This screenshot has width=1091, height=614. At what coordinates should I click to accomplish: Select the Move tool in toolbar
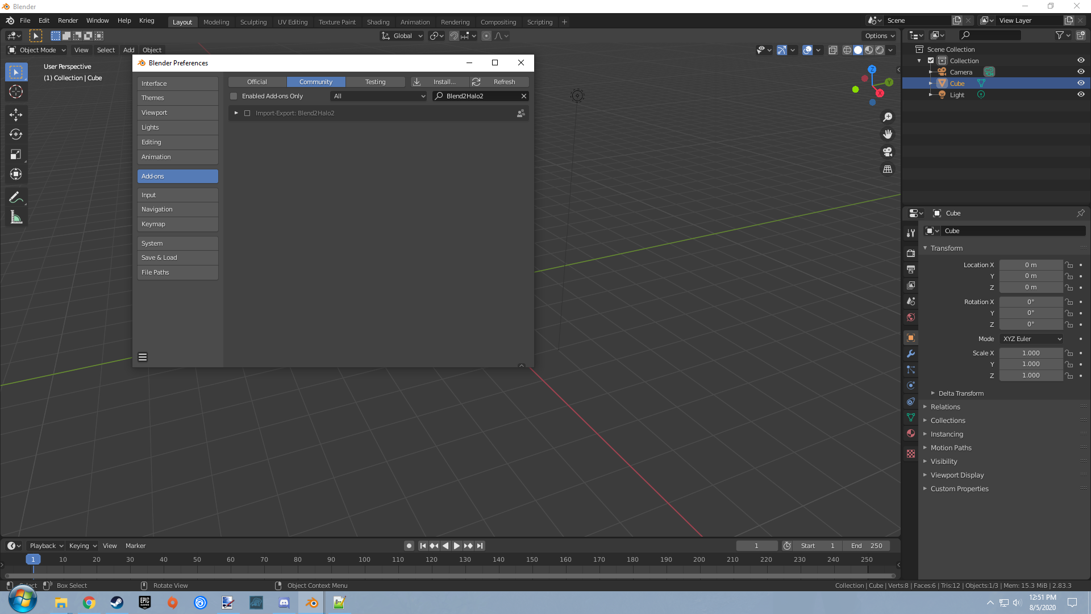click(x=16, y=115)
